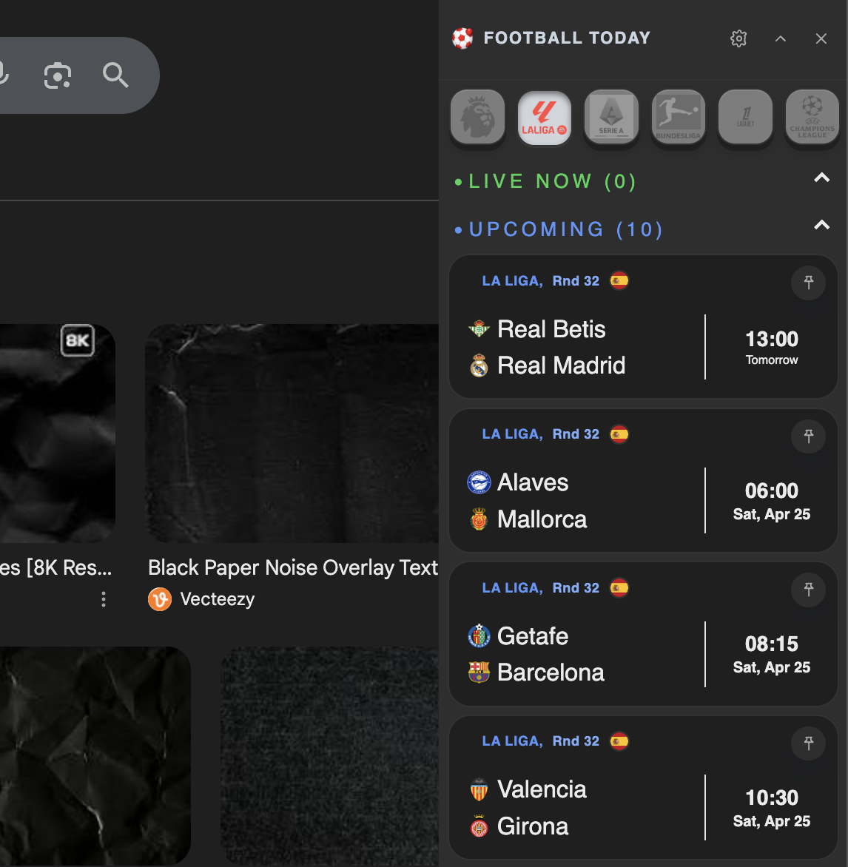This screenshot has height=867, width=848.
Task: Click the Real Madrid club crest
Action: point(479,365)
